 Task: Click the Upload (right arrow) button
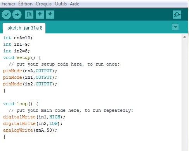coord(17,14)
